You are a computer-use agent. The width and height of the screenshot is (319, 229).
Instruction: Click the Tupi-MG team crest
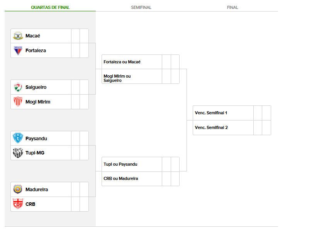tap(18, 153)
